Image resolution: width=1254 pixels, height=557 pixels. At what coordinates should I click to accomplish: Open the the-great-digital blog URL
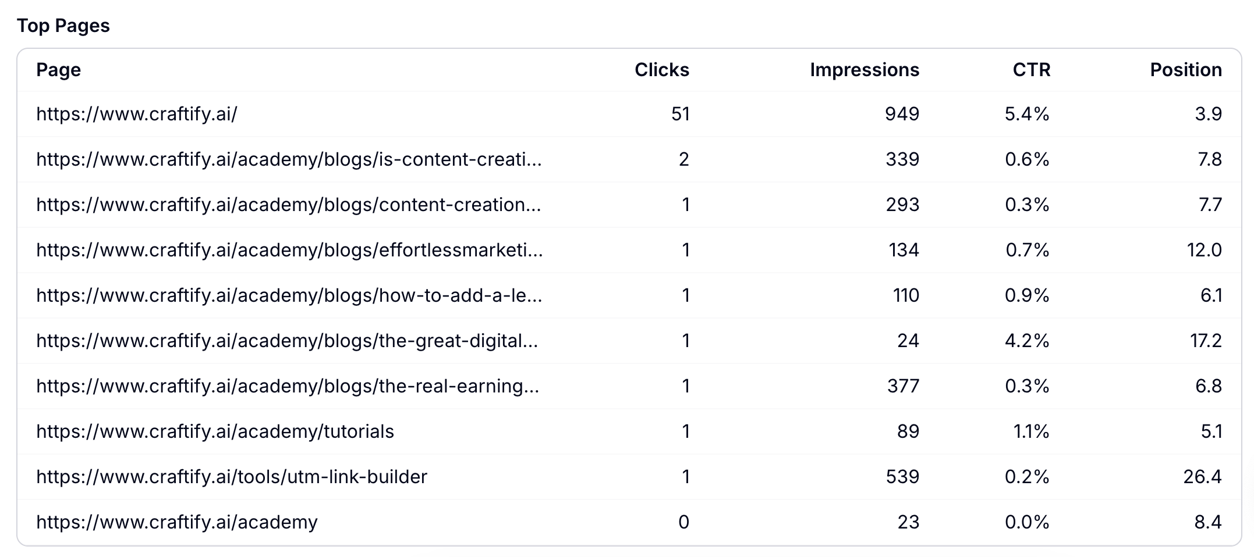[288, 341]
